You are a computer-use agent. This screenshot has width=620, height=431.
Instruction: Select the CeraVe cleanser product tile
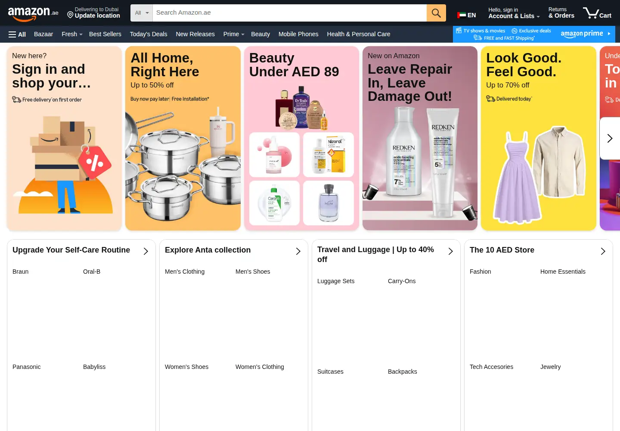tap(275, 203)
